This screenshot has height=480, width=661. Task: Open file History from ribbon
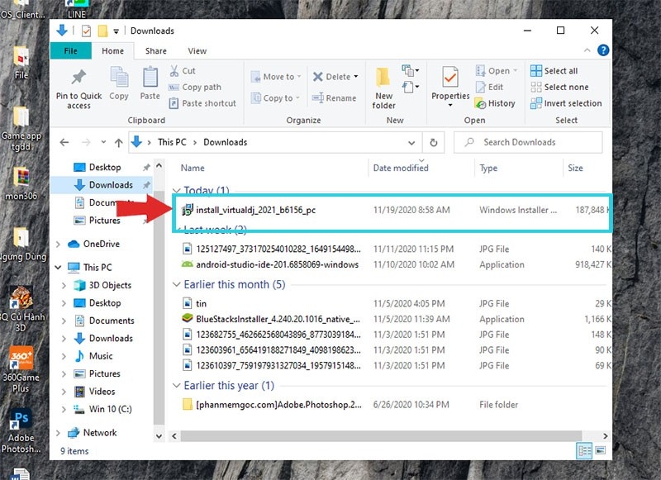point(495,103)
